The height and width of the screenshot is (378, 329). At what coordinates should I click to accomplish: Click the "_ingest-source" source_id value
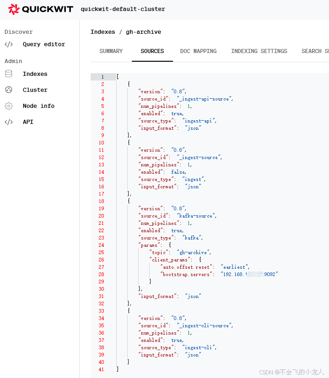pos(199,157)
